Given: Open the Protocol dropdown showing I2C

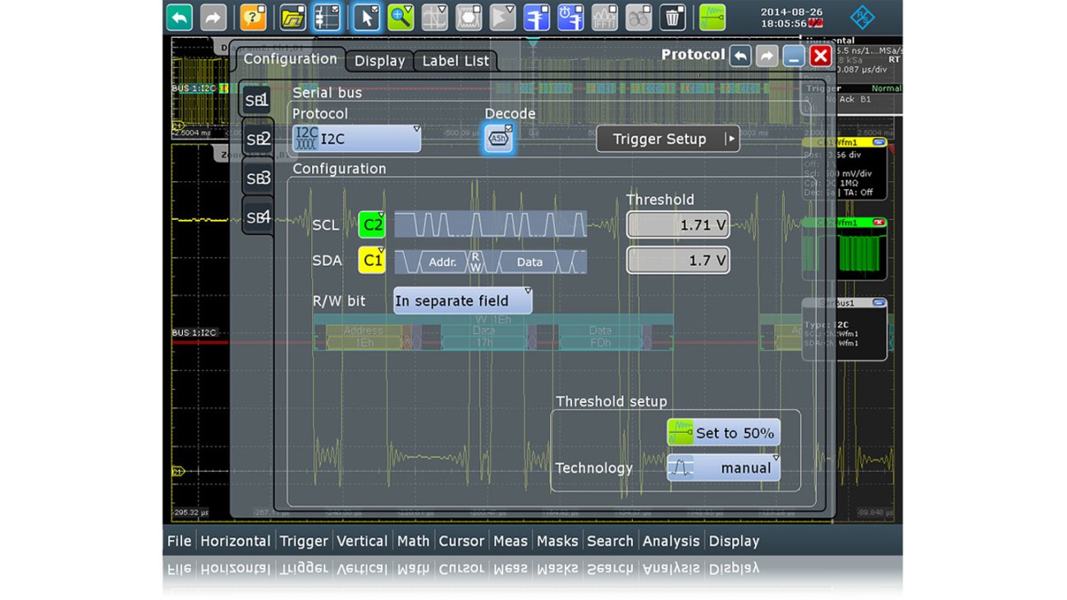Looking at the screenshot, I should tap(356, 138).
